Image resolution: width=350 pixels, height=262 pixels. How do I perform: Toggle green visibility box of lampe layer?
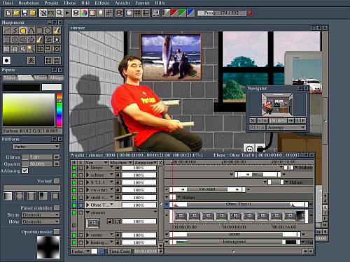[x=74, y=168]
